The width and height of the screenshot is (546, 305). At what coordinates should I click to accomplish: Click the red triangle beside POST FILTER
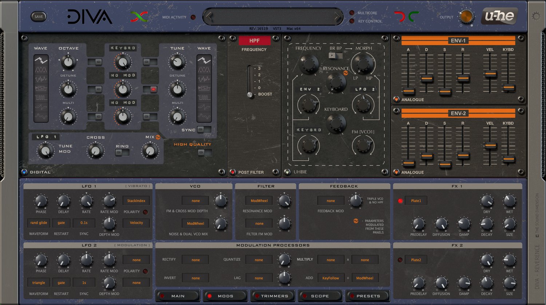click(x=233, y=172)
